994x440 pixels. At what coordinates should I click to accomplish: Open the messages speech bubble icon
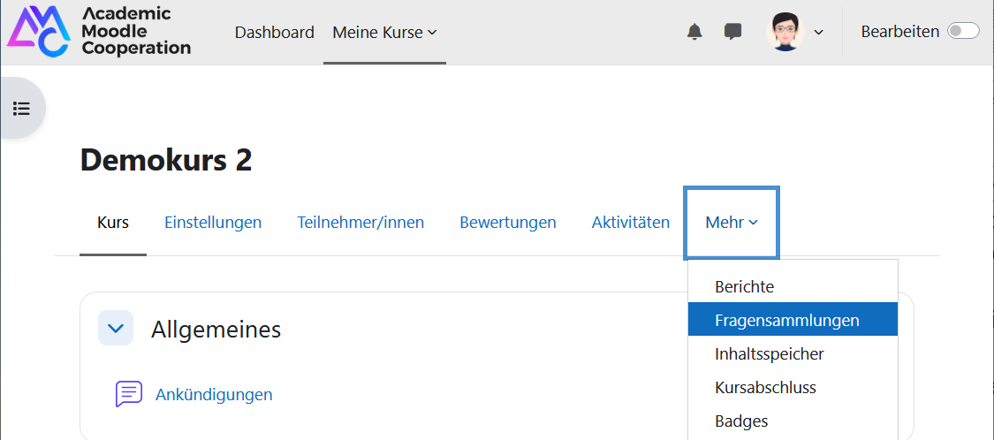732,32
